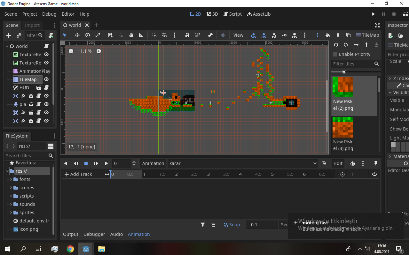
Task: Select the tile paint pencil tool
Action: pos(317,35)
